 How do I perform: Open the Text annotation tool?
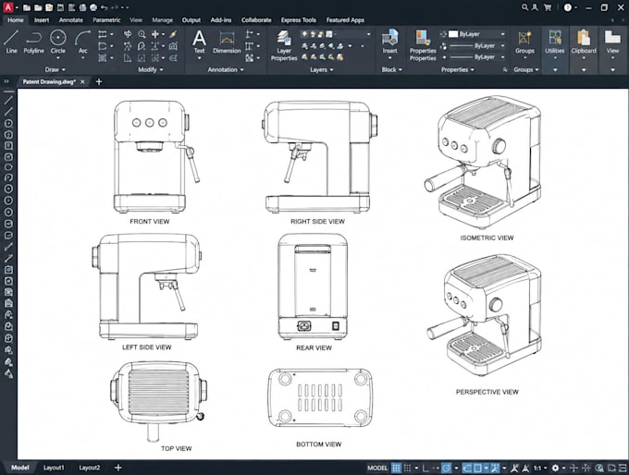200,42
